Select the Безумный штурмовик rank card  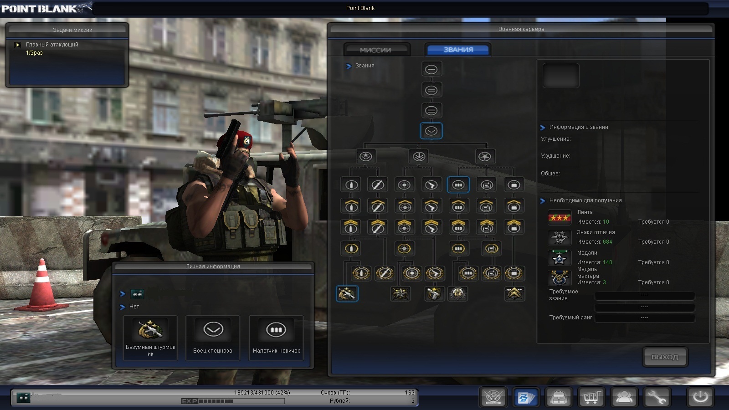tap(150, 338)
